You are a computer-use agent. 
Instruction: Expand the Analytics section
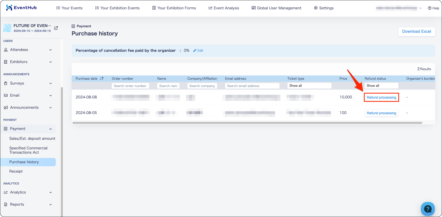pyautogui.click(x=50, y=193)
